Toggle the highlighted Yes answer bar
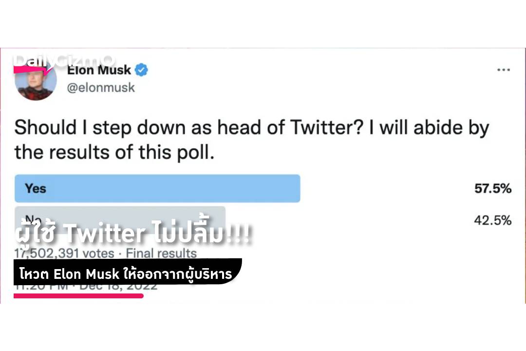526x351 pixels. click(x=157, y=188)
